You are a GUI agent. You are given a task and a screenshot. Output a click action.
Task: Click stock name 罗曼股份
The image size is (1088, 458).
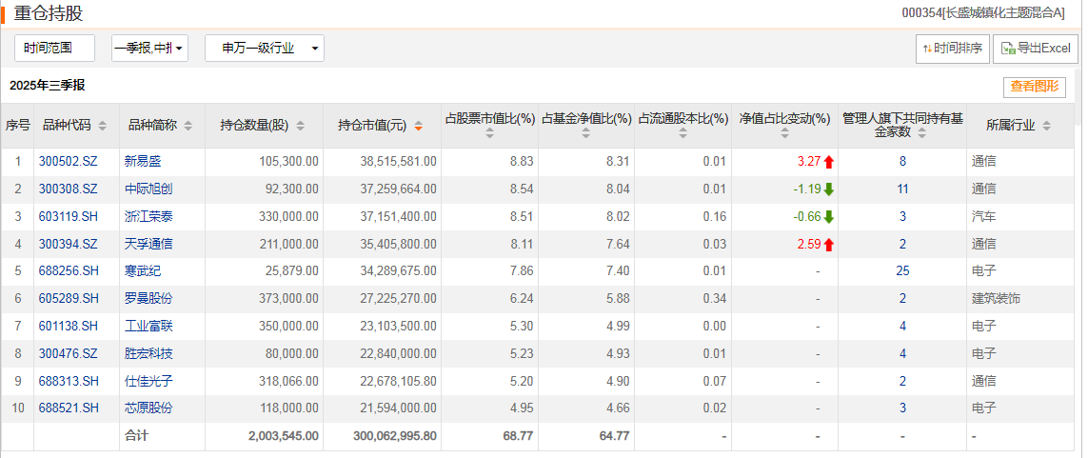pyautogui.click(x=148, y=298)
